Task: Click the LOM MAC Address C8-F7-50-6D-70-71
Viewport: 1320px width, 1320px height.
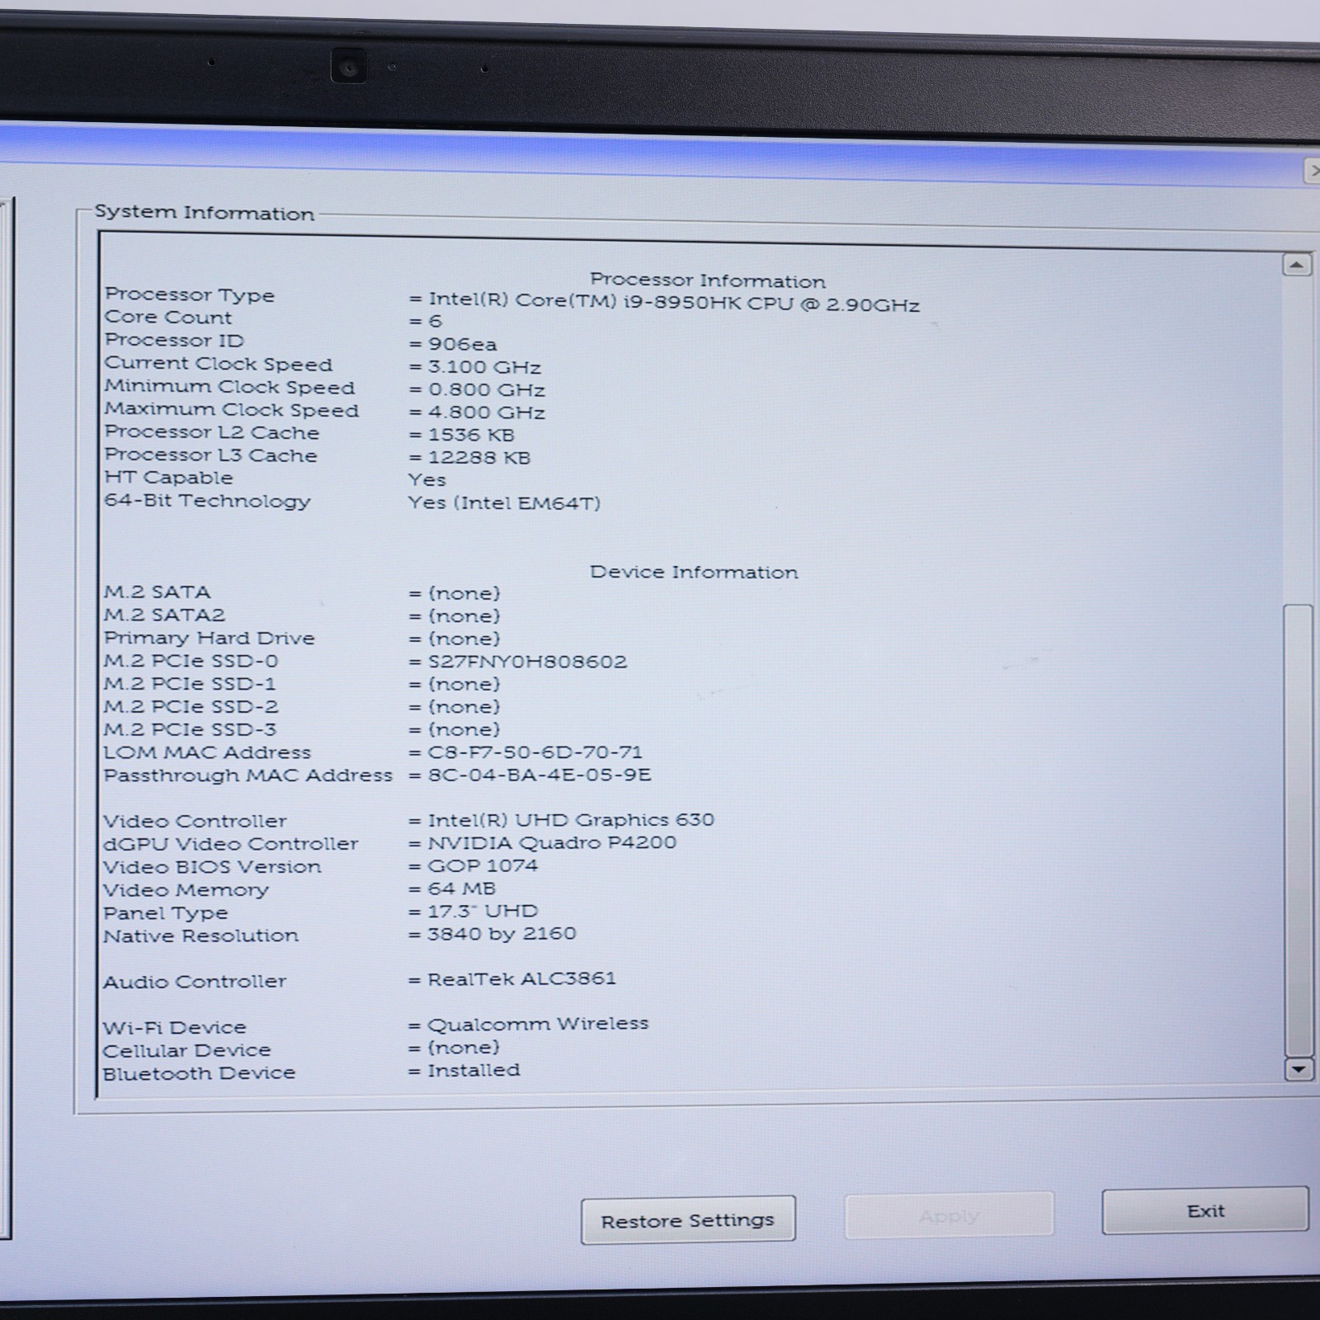Action: [535, 752]
